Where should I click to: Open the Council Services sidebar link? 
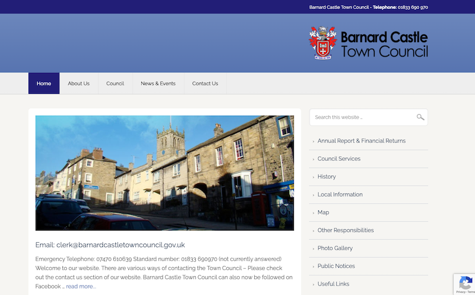pyautogui.click(x=338, y=159)
